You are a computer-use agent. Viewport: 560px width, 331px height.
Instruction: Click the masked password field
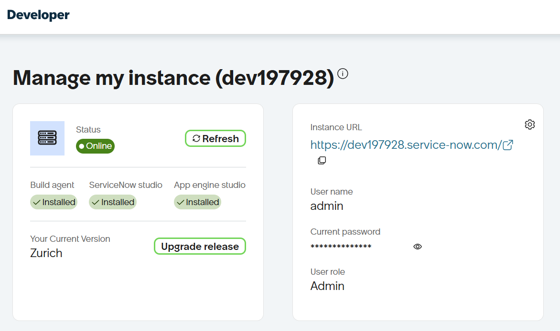pyautogui.click(x=341, y=247)
